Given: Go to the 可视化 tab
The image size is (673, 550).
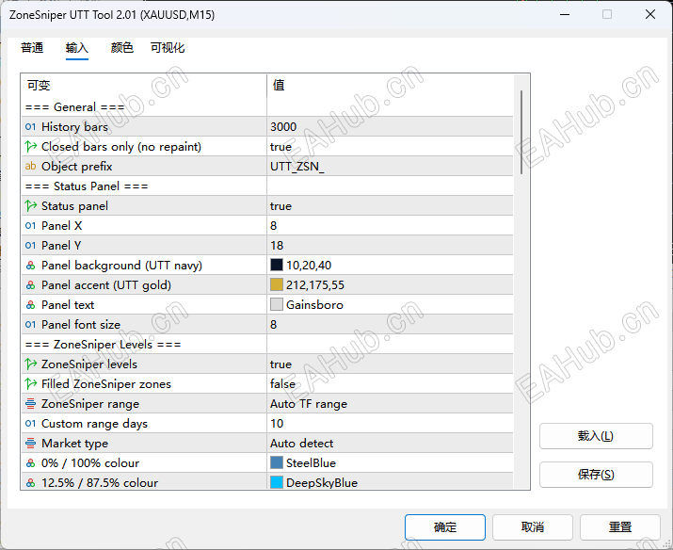Looking at the screenshot, I should click(168, 48).
